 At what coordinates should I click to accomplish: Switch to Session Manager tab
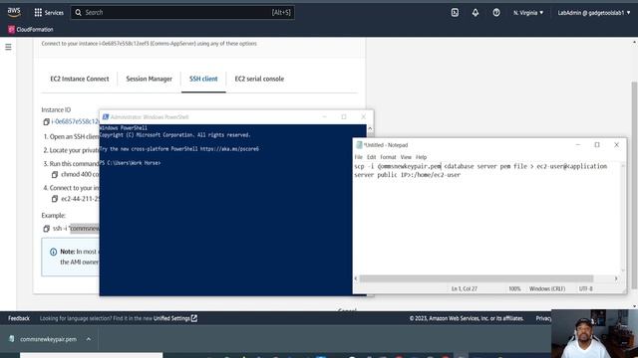point(149,79)
